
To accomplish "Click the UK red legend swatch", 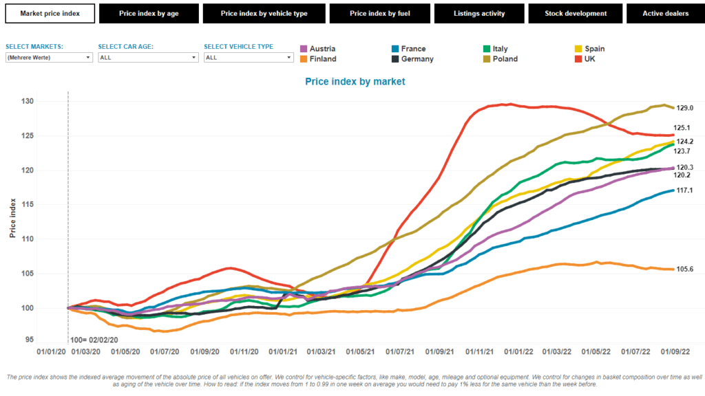I will pyautogui.click(x=579, y=59).
